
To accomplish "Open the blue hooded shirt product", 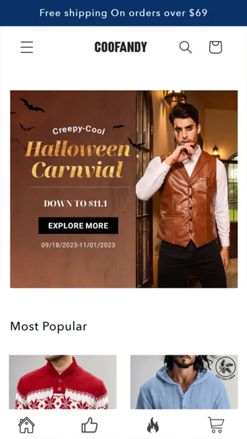I will click(184, 382).
